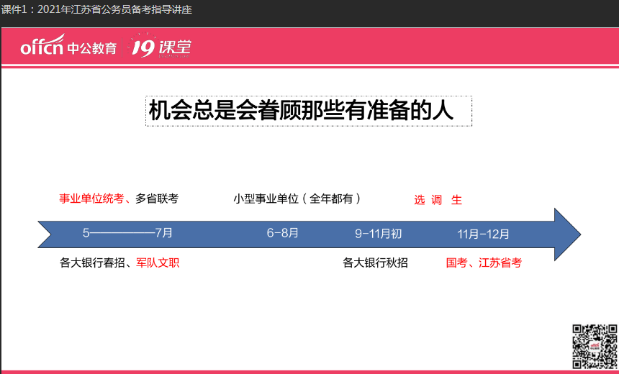Click the 5—7月 timeline marker
619x374 pixels.
click(x=127, y=233)
